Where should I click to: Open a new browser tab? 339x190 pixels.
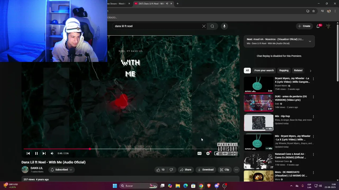[x=178, y=4]
